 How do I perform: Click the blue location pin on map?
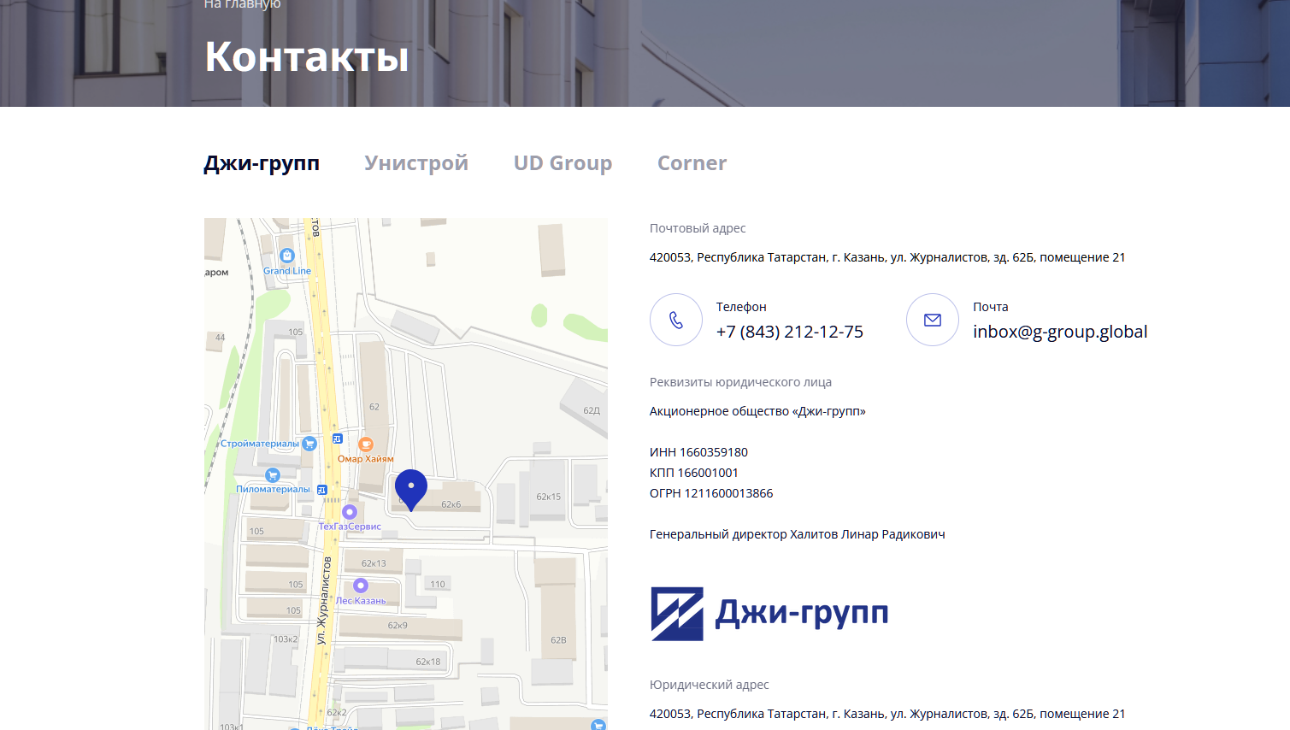click(x=410, y=489)
